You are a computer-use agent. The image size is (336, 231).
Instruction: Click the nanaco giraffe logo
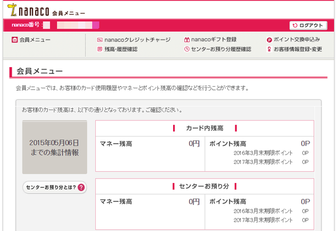[x=12, y=10]
